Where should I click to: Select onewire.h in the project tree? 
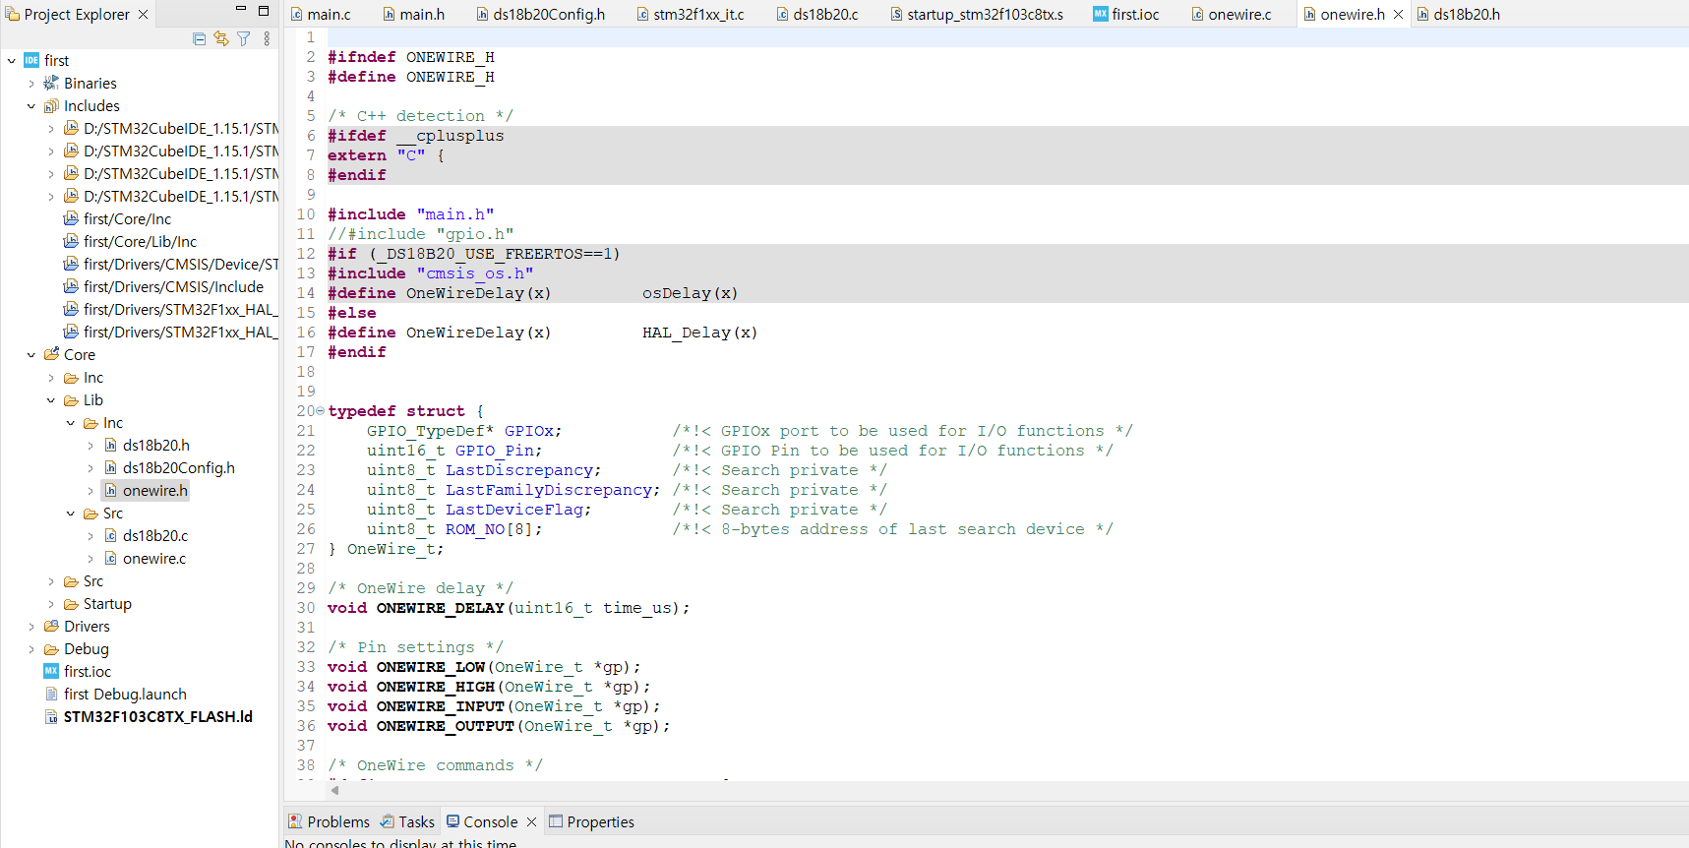155,491
